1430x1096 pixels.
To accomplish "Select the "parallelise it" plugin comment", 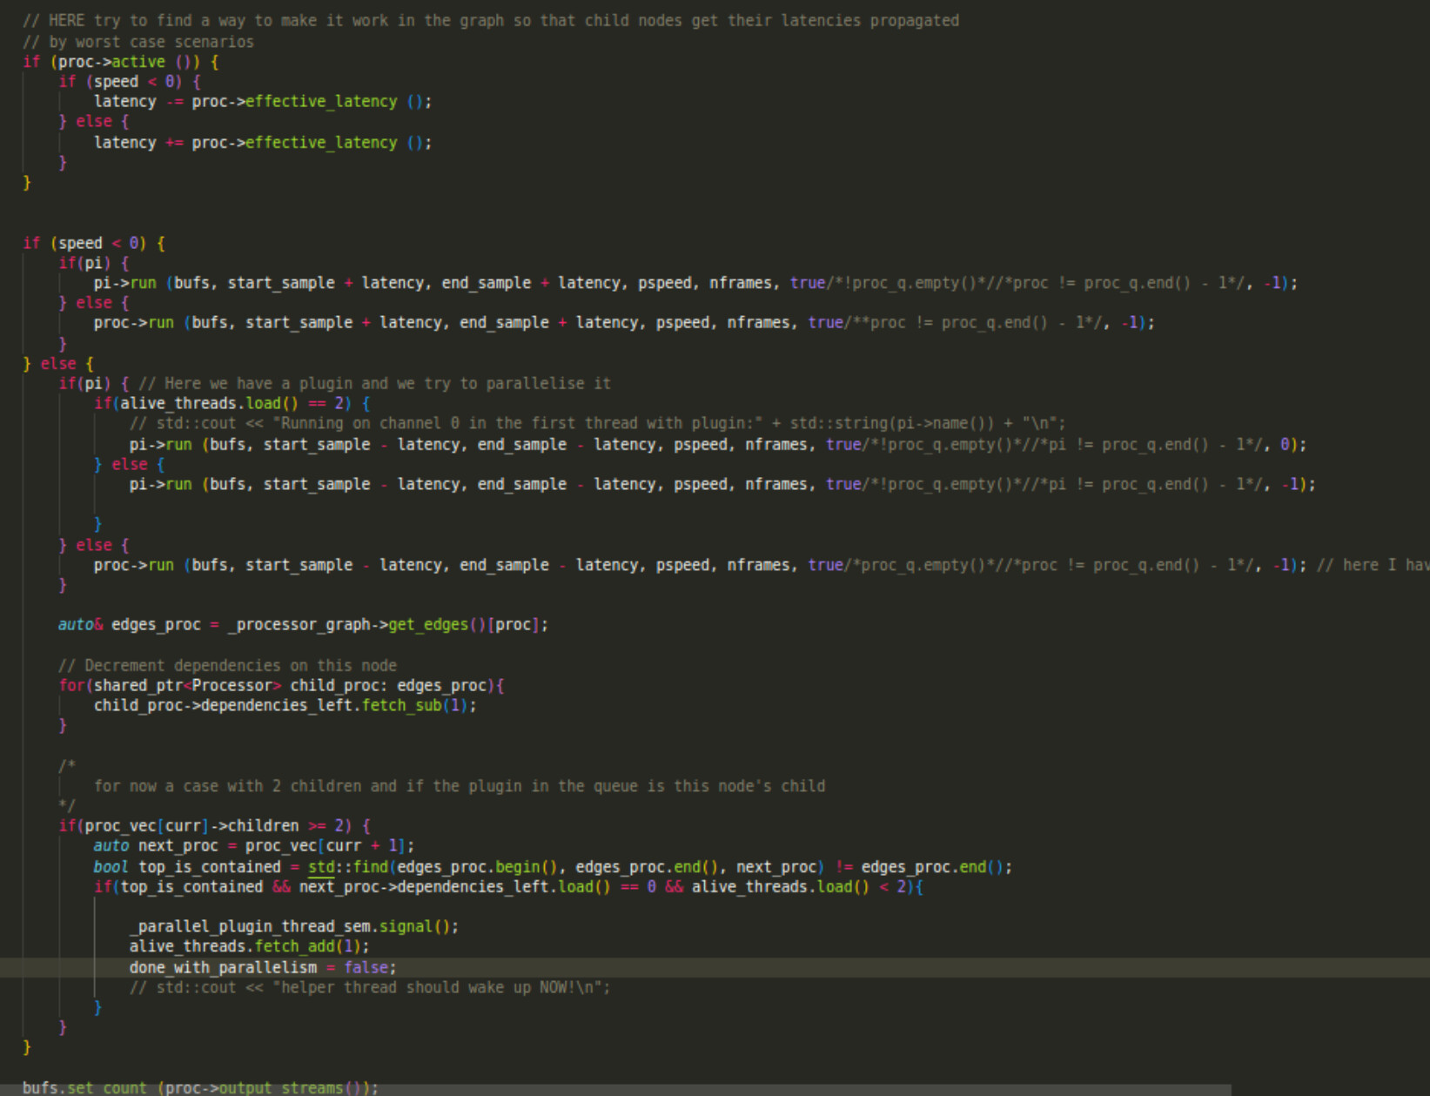I will pyautogui.click(x=374, y=384).
